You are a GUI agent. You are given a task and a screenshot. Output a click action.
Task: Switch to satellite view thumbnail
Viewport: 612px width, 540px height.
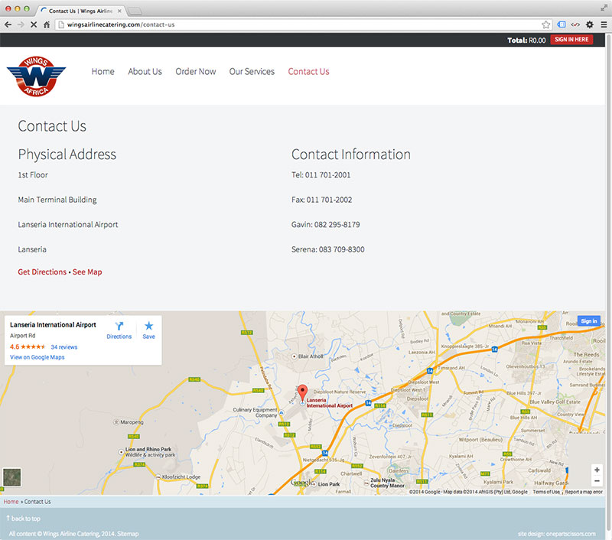pos(11,477)
